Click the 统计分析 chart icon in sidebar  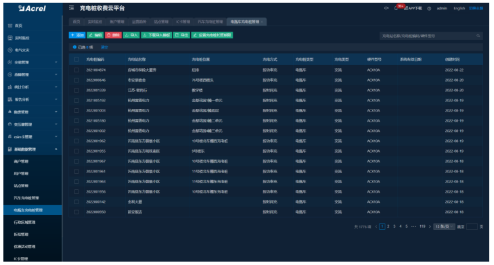[10, 87]
